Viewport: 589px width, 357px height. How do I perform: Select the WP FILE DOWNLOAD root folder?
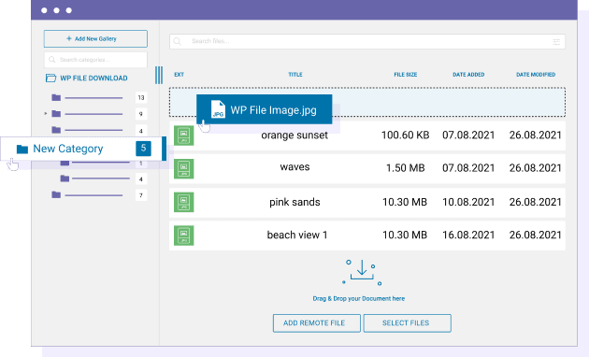pos(93,79)
